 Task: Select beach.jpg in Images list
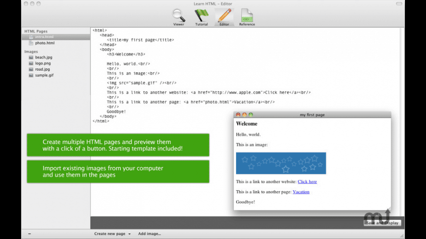[44, 58]
